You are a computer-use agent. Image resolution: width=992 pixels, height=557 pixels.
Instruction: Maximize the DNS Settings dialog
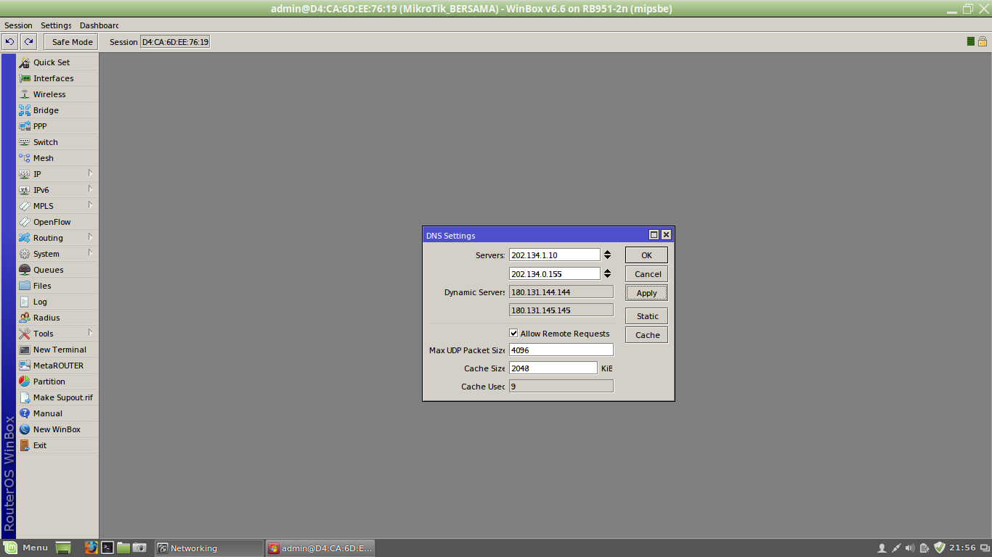click(654, 235)
